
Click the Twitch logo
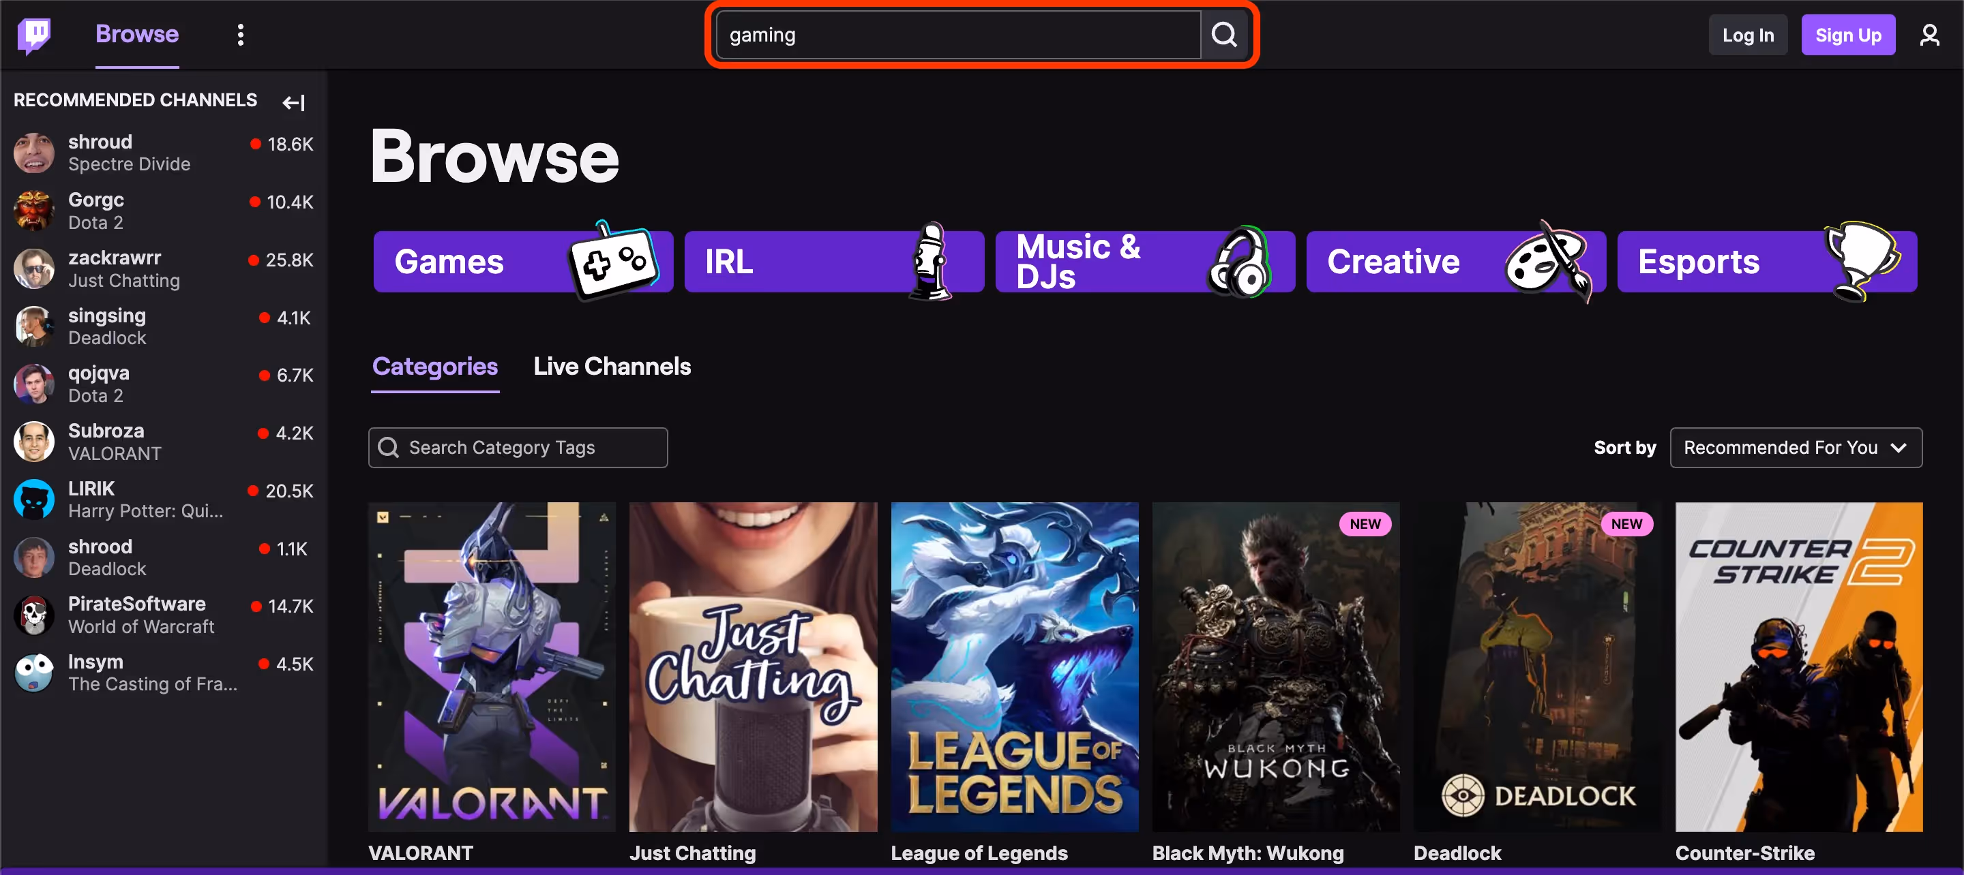pos(33,34)
